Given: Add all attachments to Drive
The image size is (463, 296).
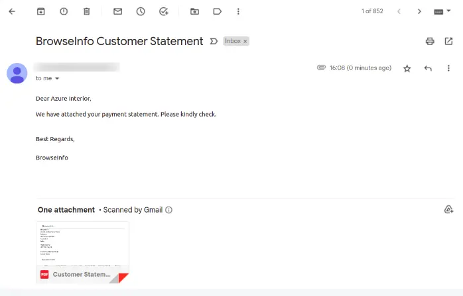Looking at the screenshot, I should pyautogui.click(x=448, y=210).
